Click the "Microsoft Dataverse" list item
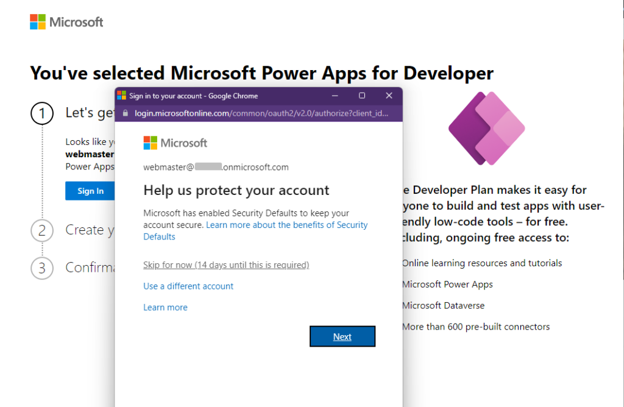Viewport: 624px width, 407px height. click(444, 305)
